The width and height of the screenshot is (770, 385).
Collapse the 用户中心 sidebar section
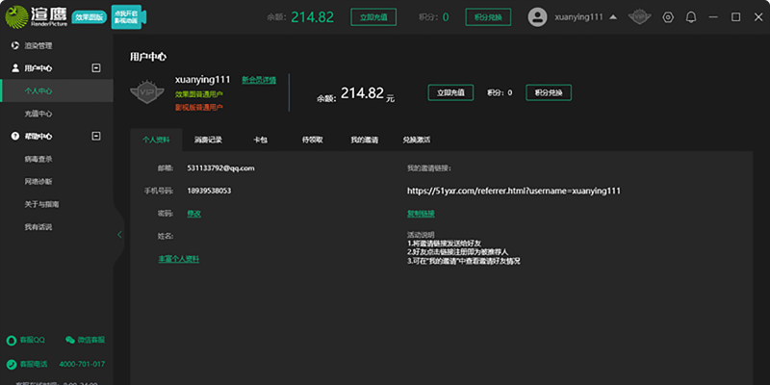pos(95,68)
